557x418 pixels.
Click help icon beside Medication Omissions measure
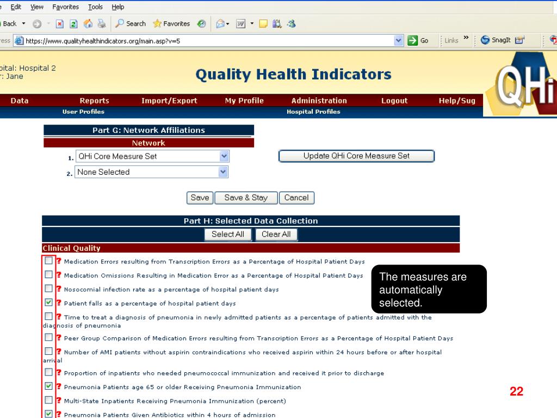59,275
